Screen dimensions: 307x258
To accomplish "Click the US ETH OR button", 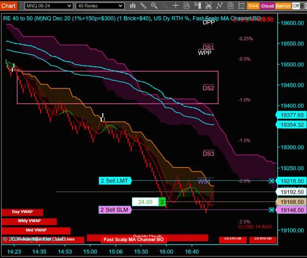I will pos(233,239).
